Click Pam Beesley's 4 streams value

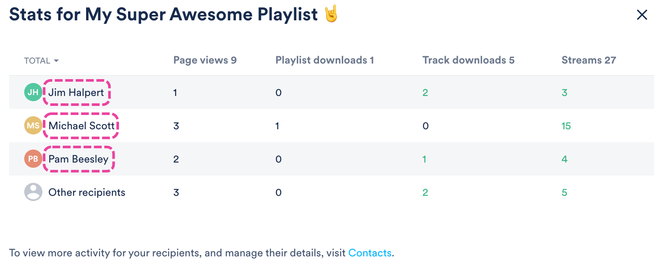click(564, 159)
